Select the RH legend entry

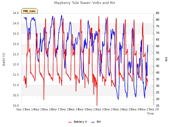tap(96, 122)
